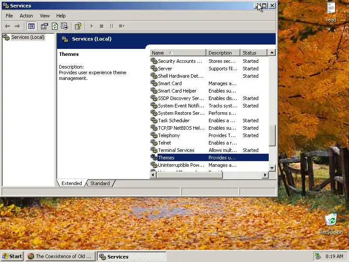Screen dimensions: 349x262
Task: Click the gear icon beside System Restore
Action: click(x=154, y=113)
